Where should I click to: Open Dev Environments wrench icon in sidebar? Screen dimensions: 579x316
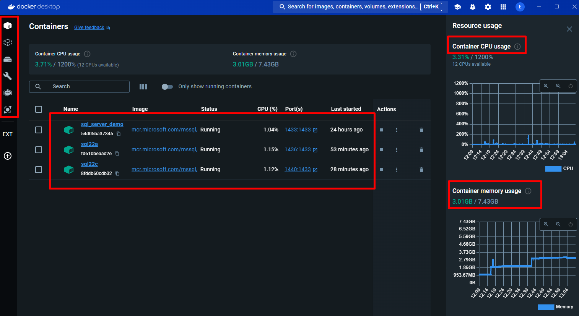8,76
